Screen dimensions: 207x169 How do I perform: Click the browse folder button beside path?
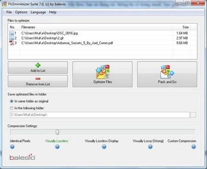(x=193, y=115)
